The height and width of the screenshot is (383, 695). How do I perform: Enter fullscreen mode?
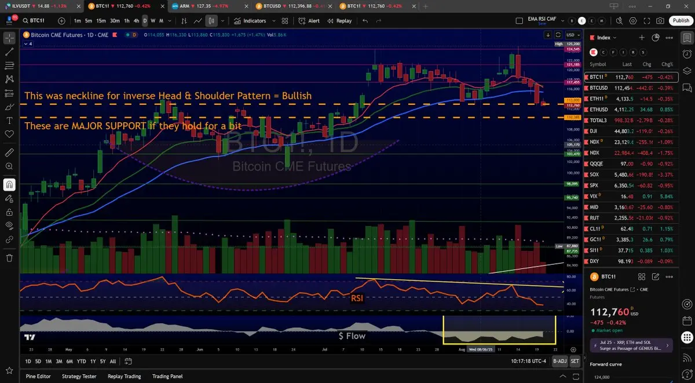[x=646, y=21]
